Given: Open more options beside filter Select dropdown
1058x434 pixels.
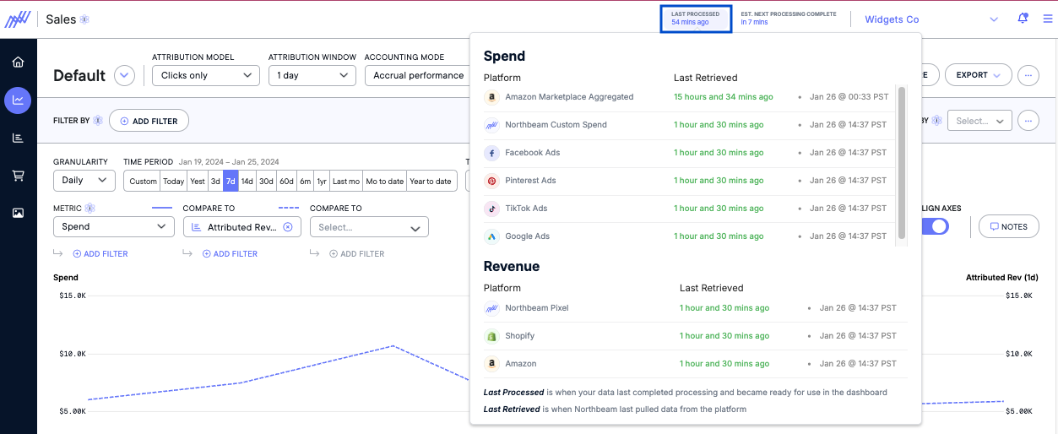Looking at the screenshot, I should (x=1028, y=121).
